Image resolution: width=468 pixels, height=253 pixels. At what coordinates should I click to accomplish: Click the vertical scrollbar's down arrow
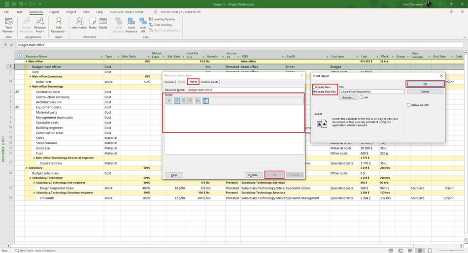[466, 240]
